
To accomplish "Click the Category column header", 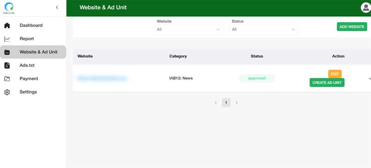I will pos(178,56).
